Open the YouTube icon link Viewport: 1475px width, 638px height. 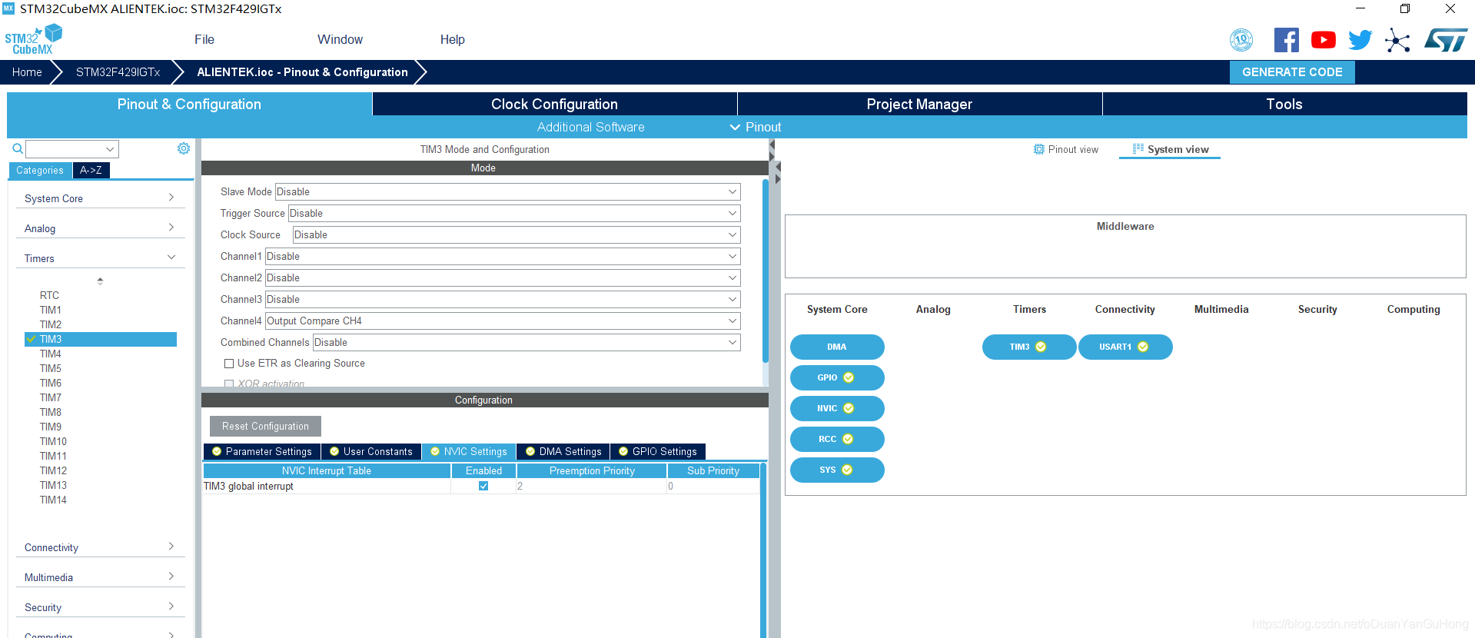coord(1324,40)
